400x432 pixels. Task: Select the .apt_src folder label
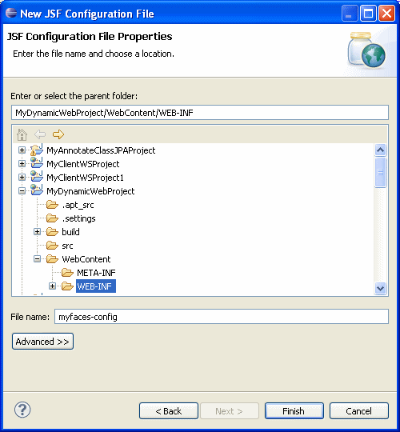click(78, 205)
